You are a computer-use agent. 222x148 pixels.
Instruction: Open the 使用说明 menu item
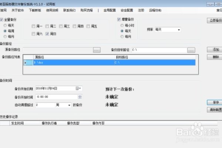coord(52,10)
